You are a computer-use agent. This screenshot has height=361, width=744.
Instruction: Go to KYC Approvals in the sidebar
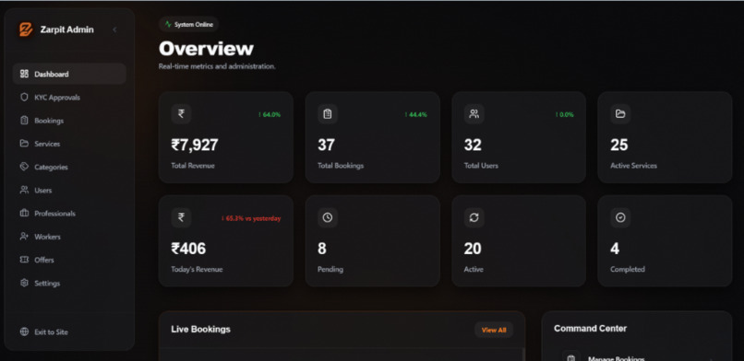pos(69,97)
